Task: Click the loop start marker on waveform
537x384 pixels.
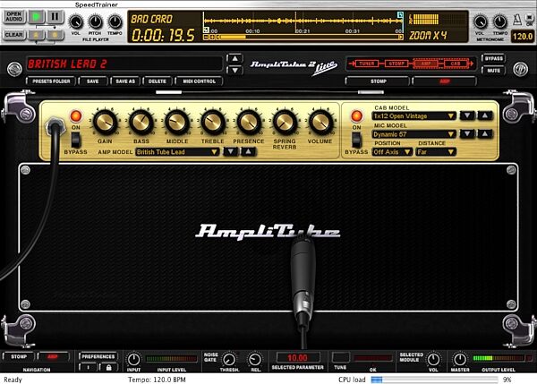Action: pos(206,30)
